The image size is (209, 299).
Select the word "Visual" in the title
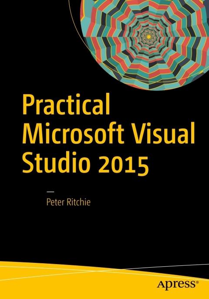(x=162, y=132)
